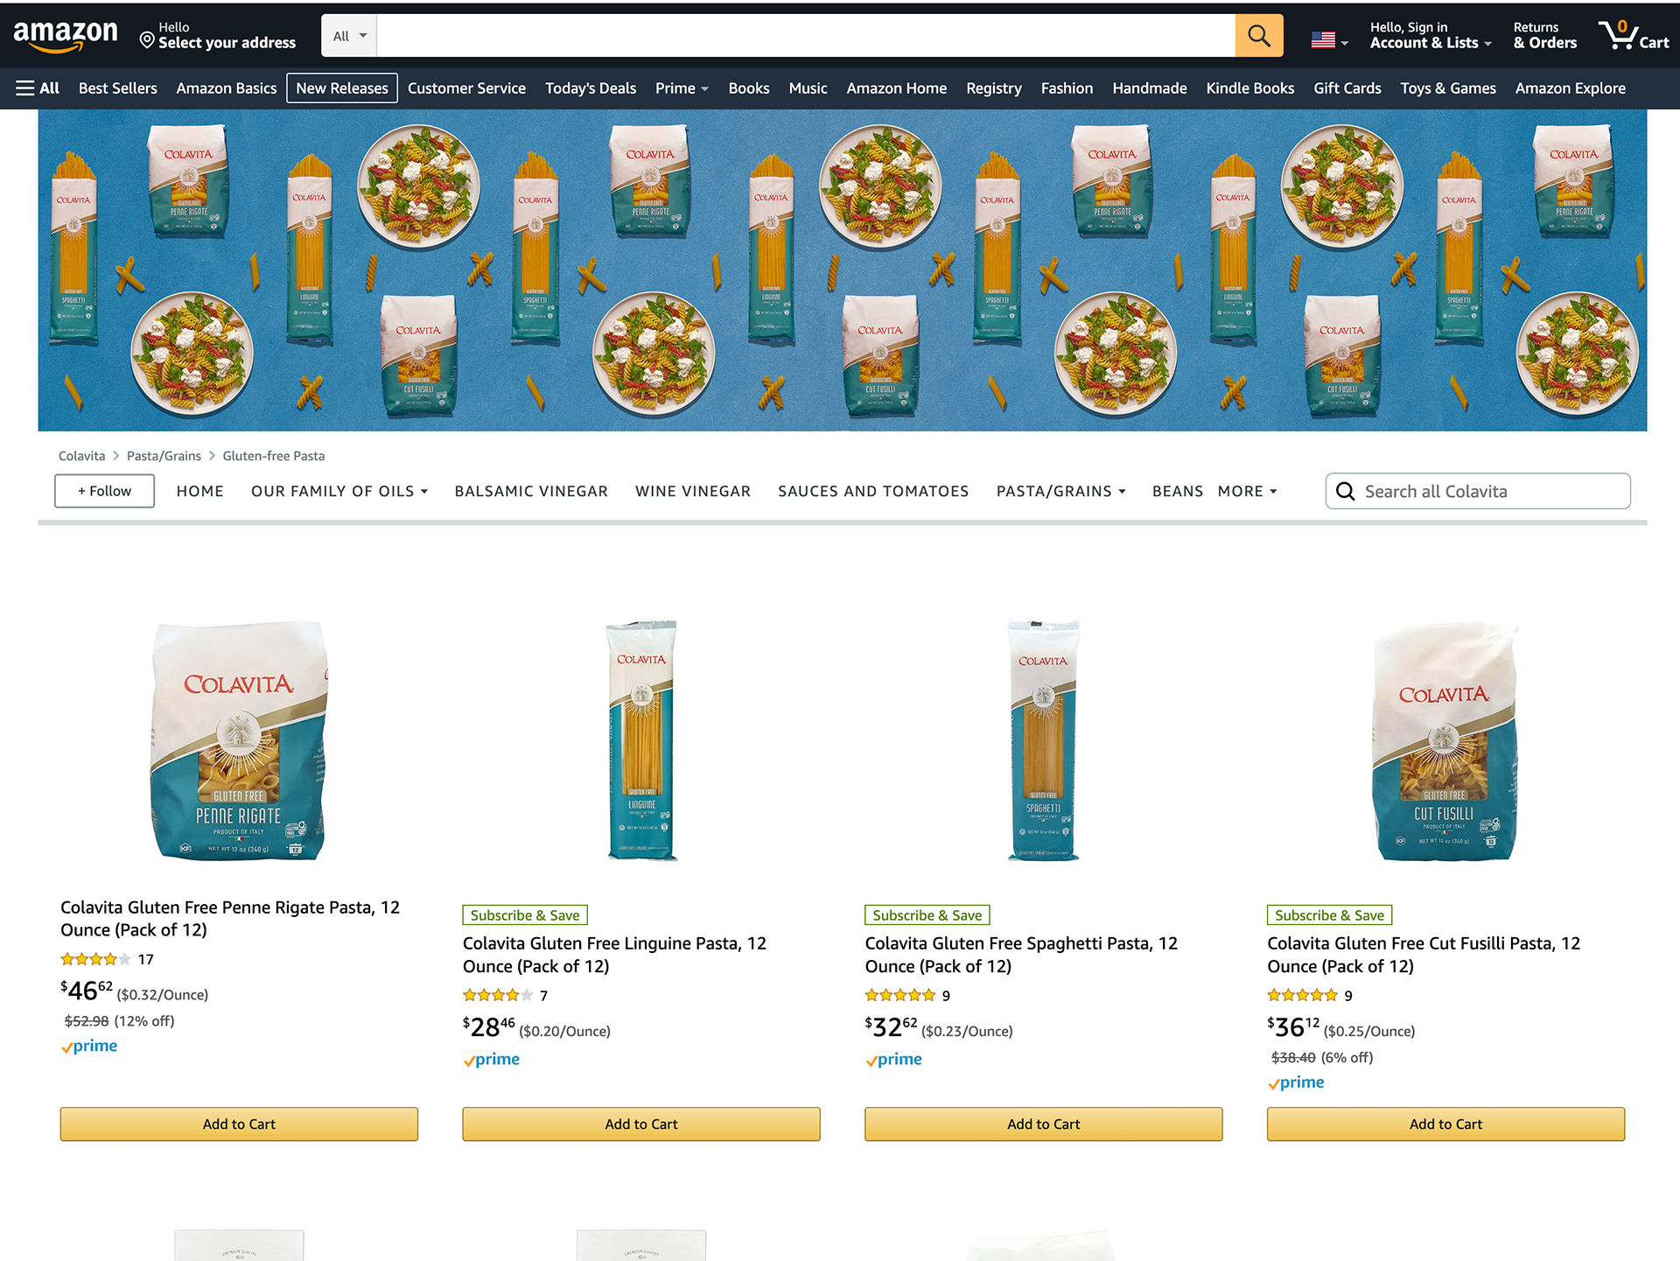Click the Follow button
The image size is (1680, 1261).
(104, 491)
